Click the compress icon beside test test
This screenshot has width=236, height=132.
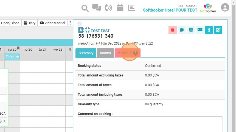click(x=87, y=30)
